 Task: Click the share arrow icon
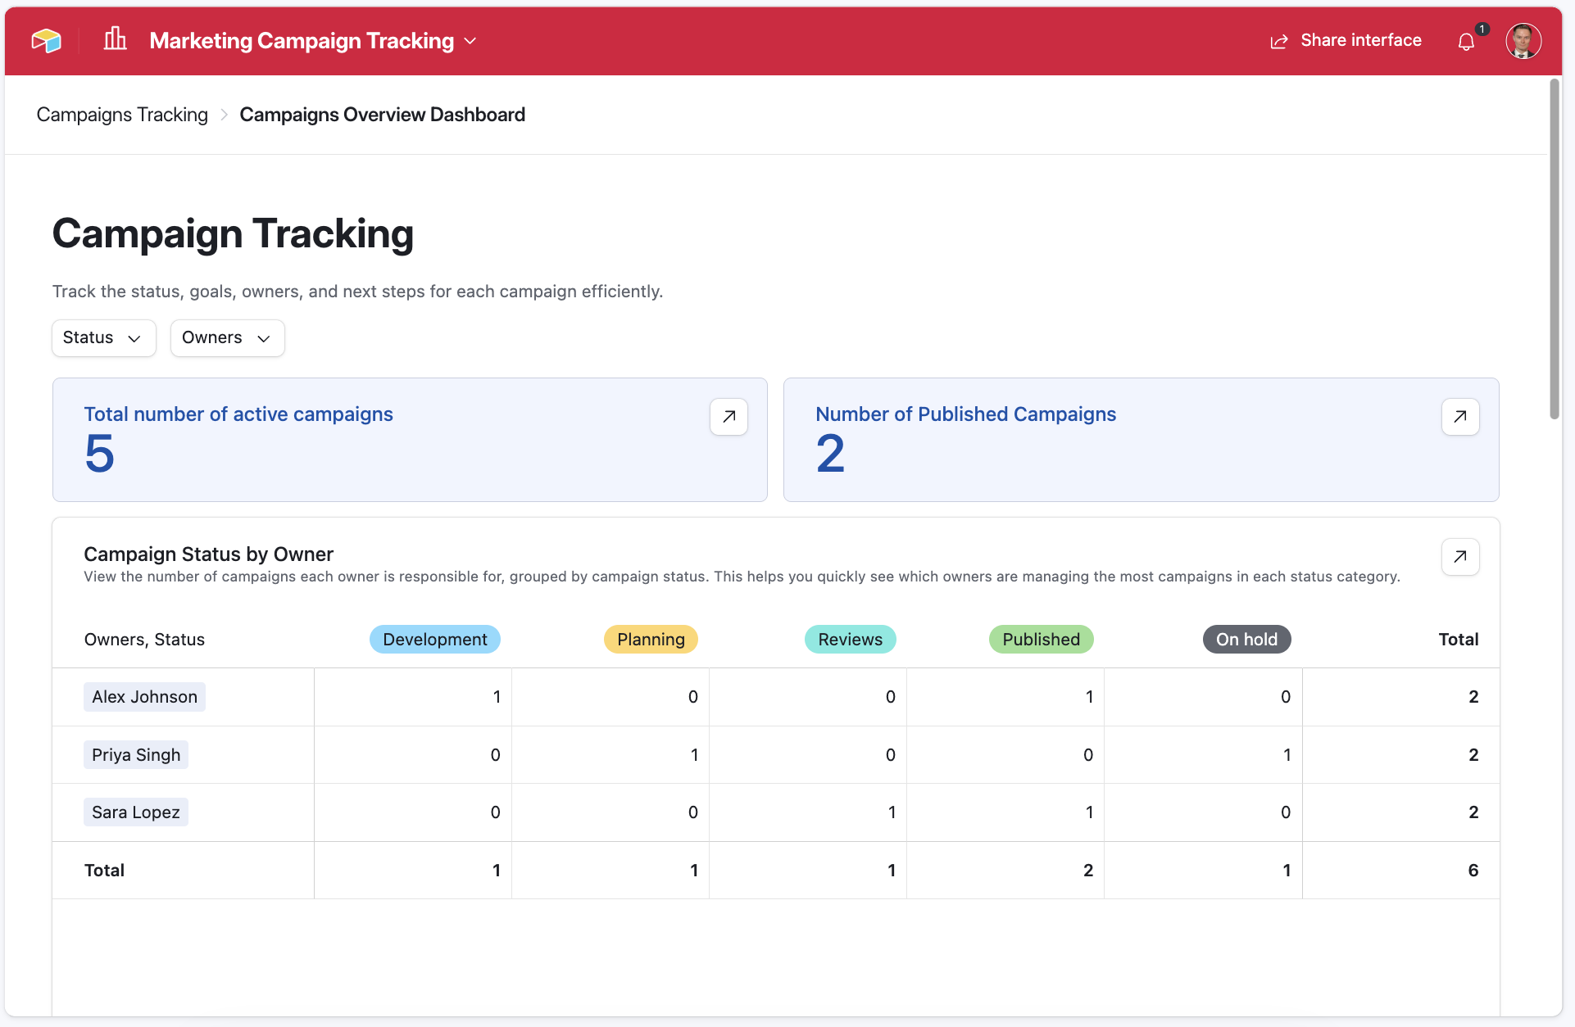click(1278, 42)
